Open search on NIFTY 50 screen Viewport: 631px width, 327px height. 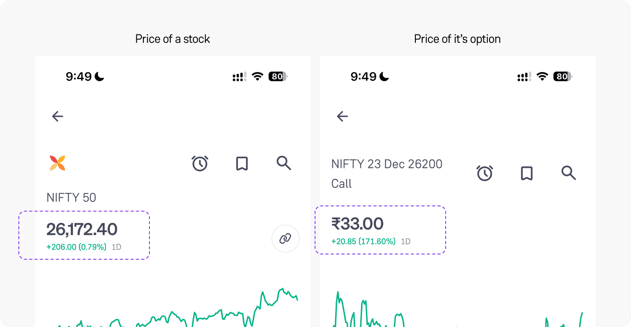[284, 163]
